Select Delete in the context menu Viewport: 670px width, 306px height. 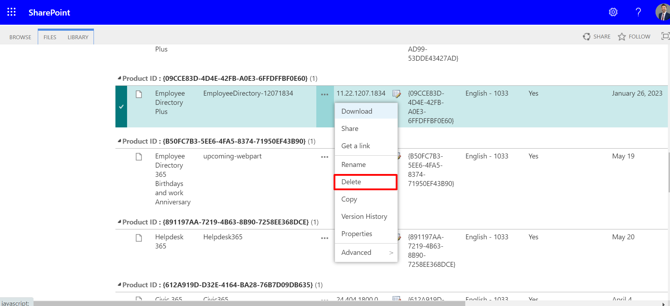coord(366,182)
